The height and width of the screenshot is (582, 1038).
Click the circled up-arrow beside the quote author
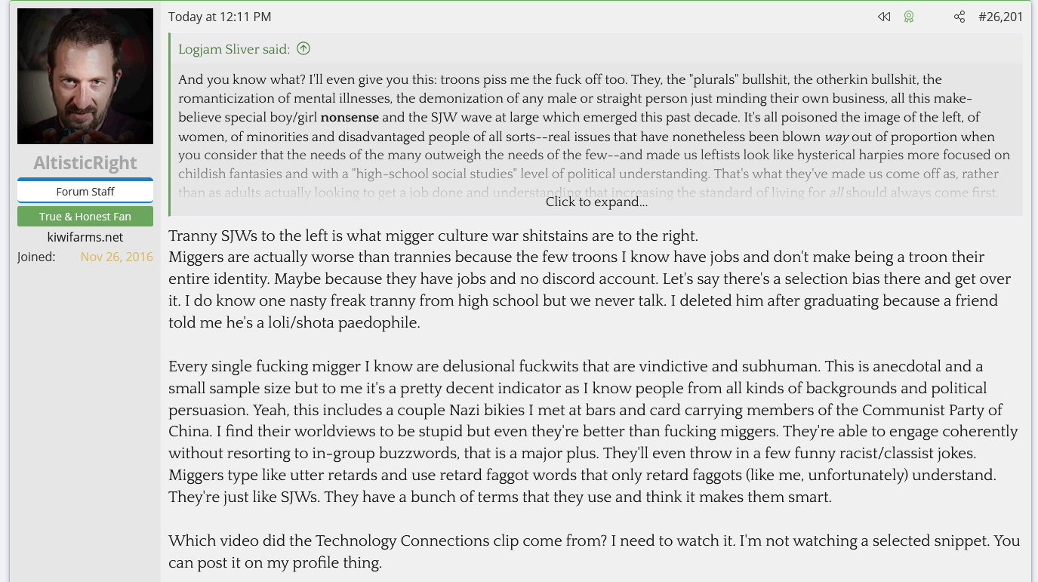coord(303,49)
